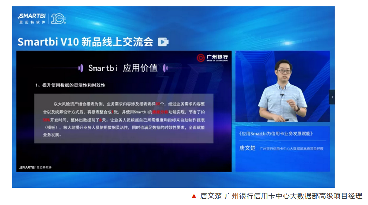Click the 10th anniversary badge icon
Screen dimensions: 368x205
point(58,19)
